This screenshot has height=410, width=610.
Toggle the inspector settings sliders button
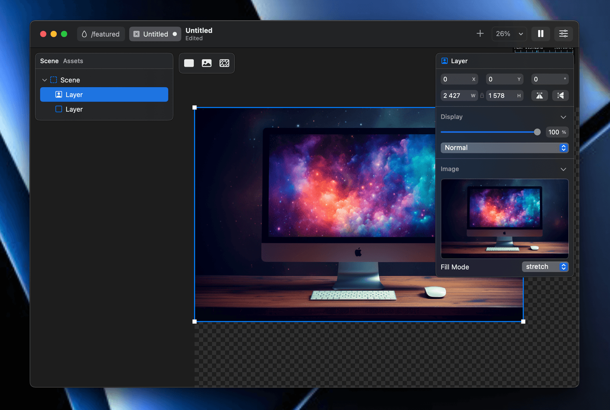click(x=564, y=34)
